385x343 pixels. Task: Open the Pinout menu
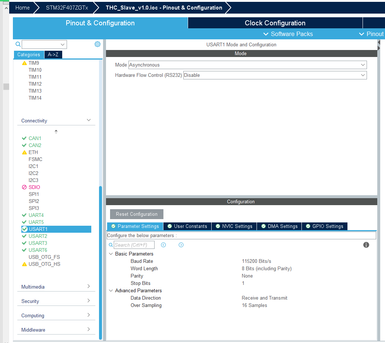(371, 34)
